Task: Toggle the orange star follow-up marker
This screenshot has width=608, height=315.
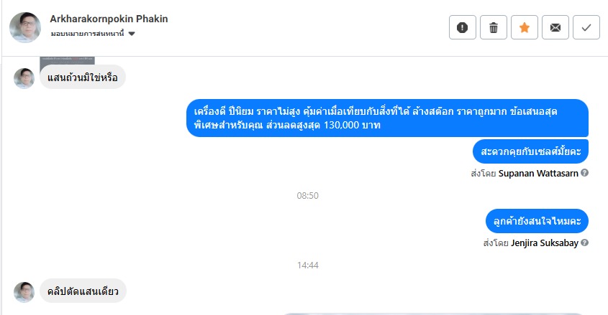Action: point(525,28)
